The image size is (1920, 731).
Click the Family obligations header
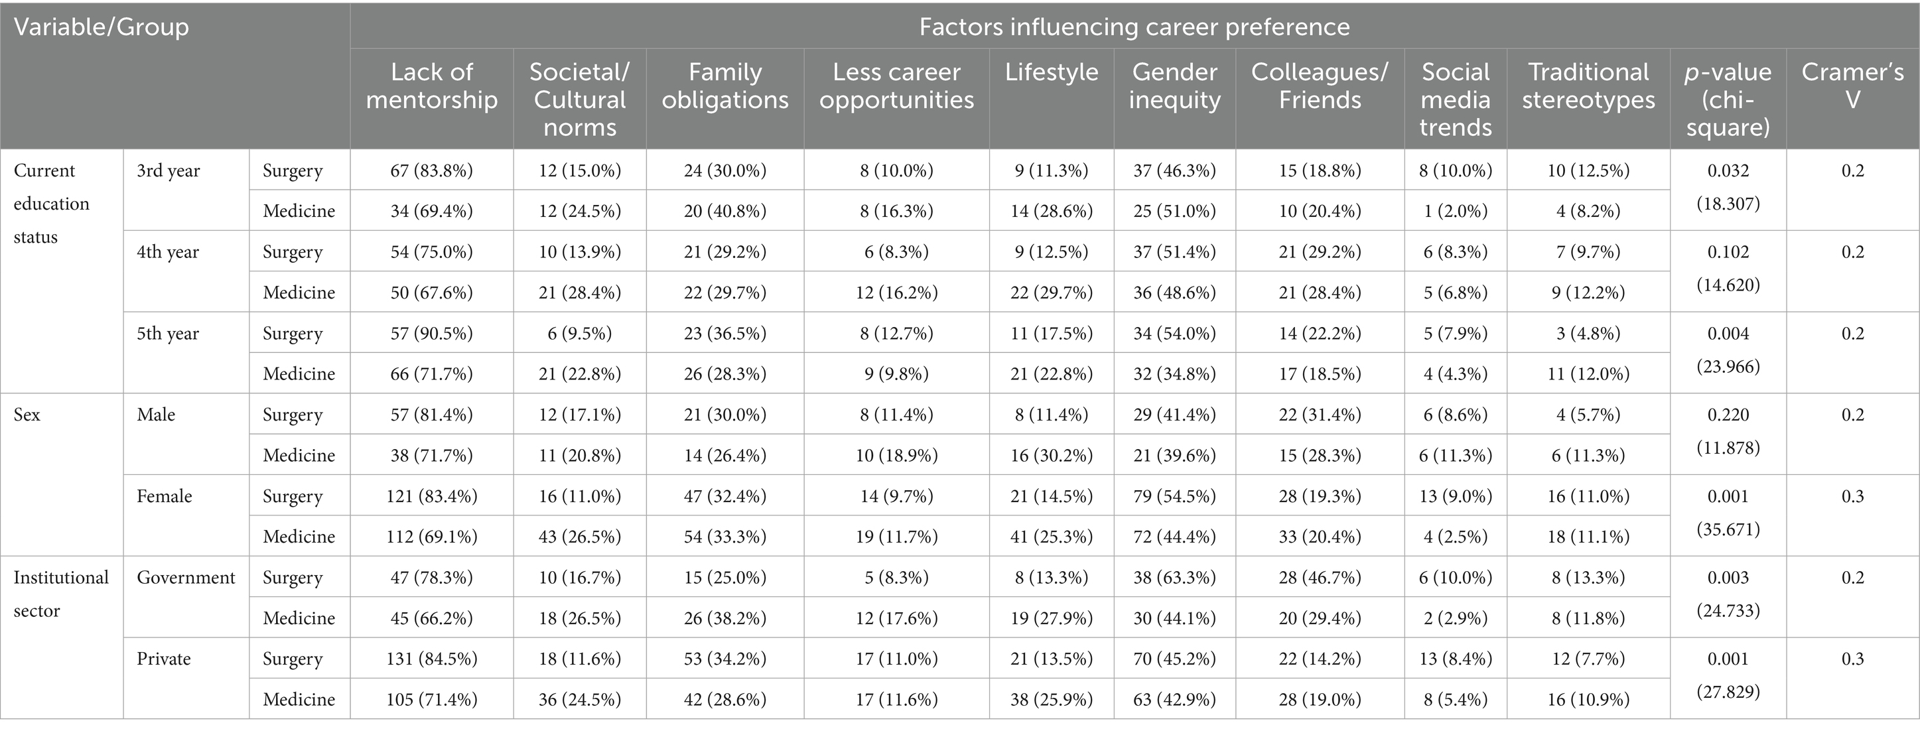point(724,86)
